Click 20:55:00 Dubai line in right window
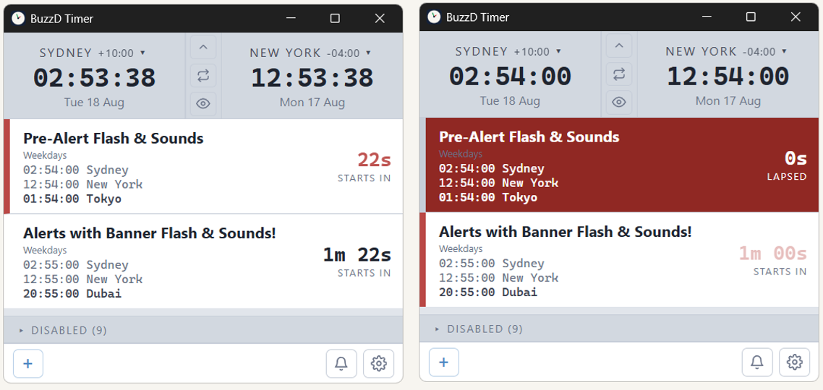Screen dimensions: 823x390 coord(488,292)
